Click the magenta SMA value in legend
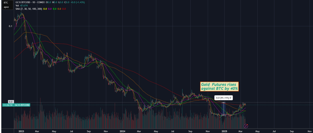 pyautogui.click(x=50, y=9)
